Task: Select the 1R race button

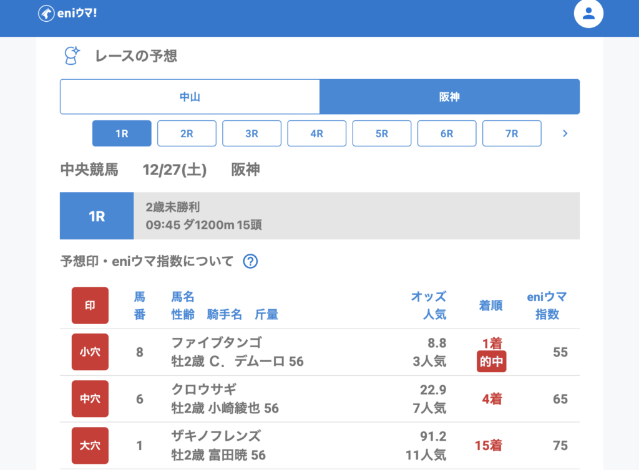Action: pos(122,133)
